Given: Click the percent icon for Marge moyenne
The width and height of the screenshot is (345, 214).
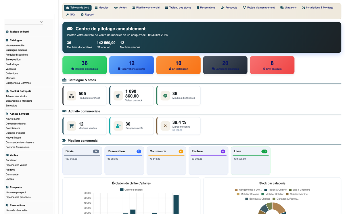Looking at the screenshot, I should (x=165, y=126).
